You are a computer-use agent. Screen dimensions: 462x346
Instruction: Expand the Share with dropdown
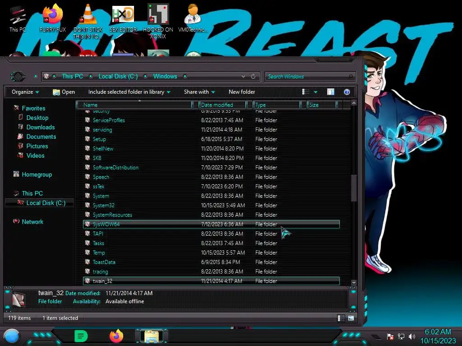tap(199, 92)
